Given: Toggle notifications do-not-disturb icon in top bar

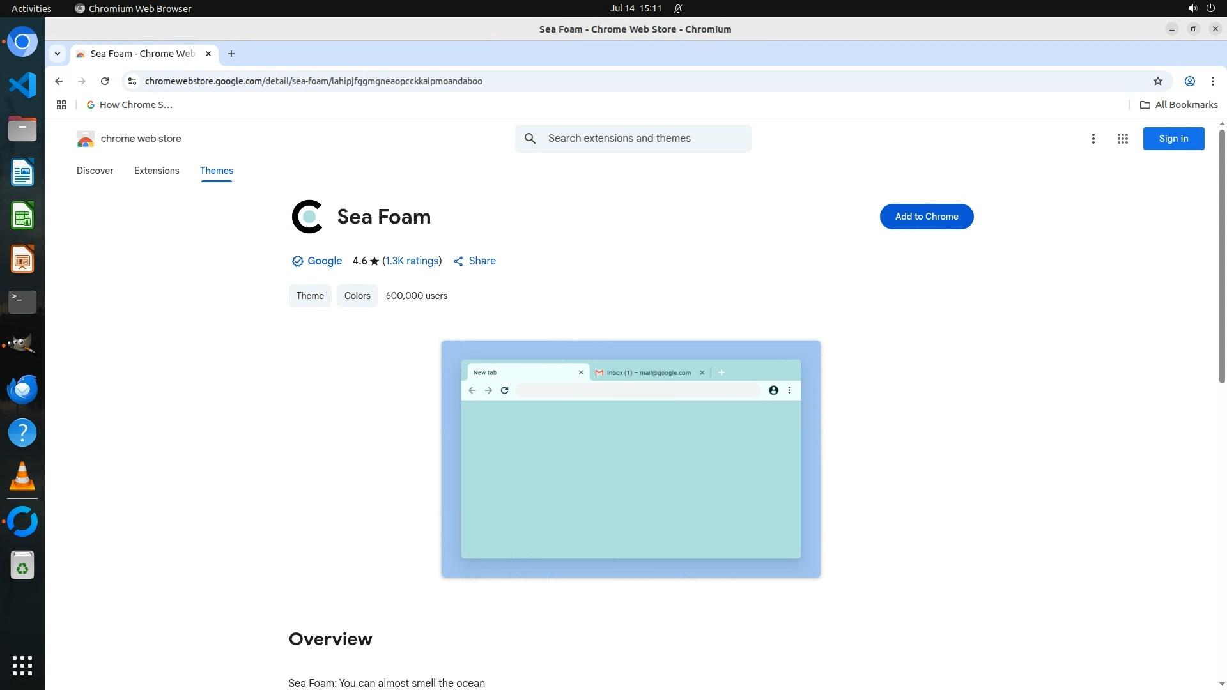Looking at the screenshot, I should pyautogui.click(x=678, y=9).
